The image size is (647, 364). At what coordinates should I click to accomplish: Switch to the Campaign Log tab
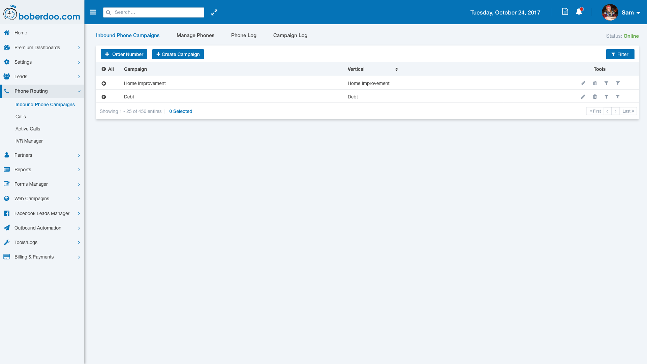click(x=290, y=35)
